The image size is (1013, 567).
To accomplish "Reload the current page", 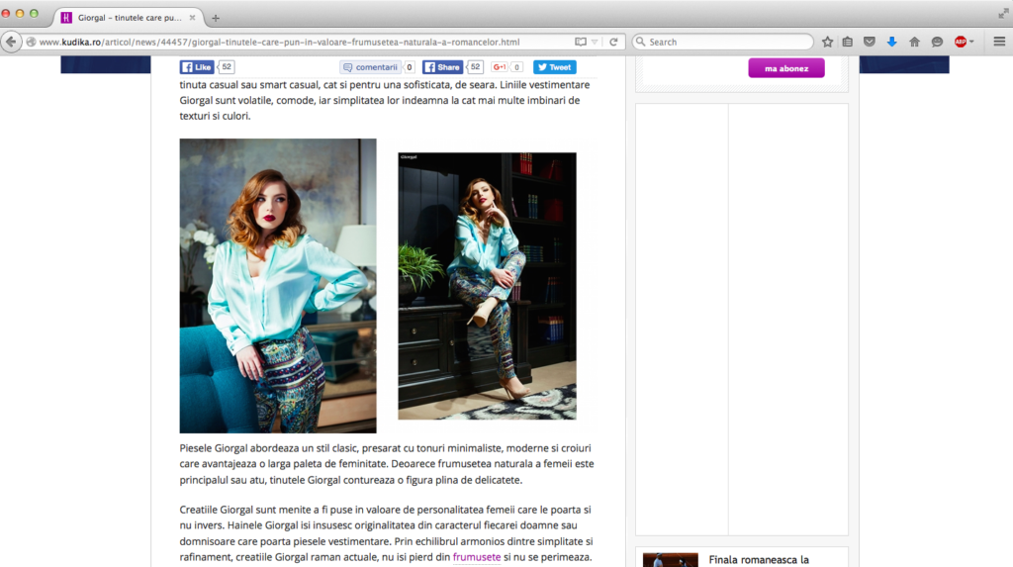I will [x=613, y=42].
